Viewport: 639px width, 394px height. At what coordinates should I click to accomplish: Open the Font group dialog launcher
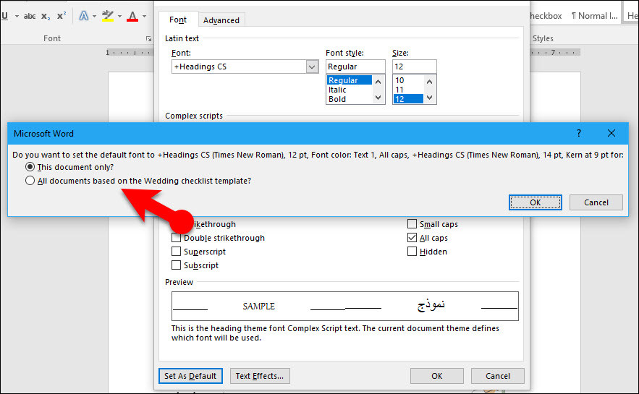148,38
